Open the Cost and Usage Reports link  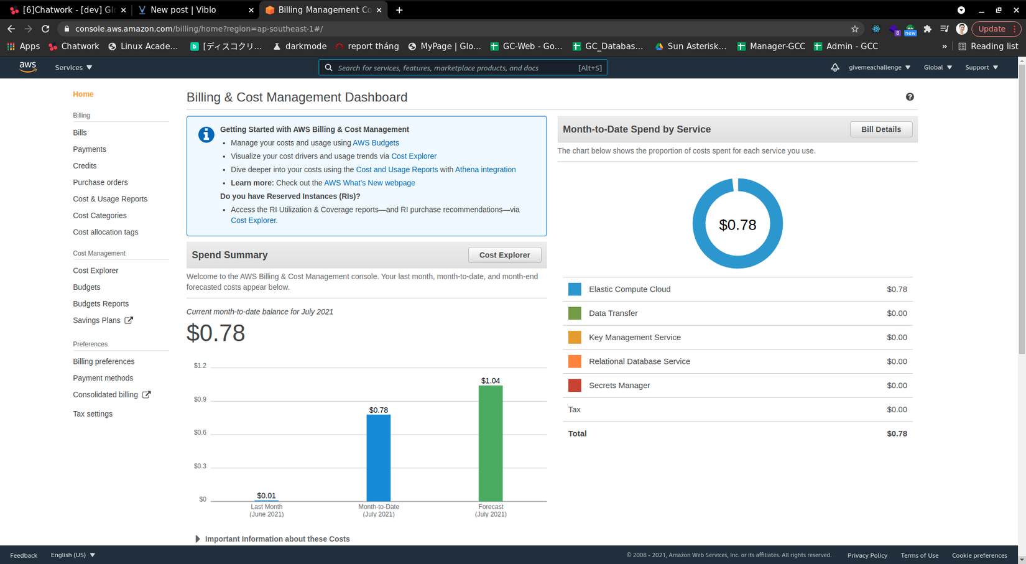(397, 170)
